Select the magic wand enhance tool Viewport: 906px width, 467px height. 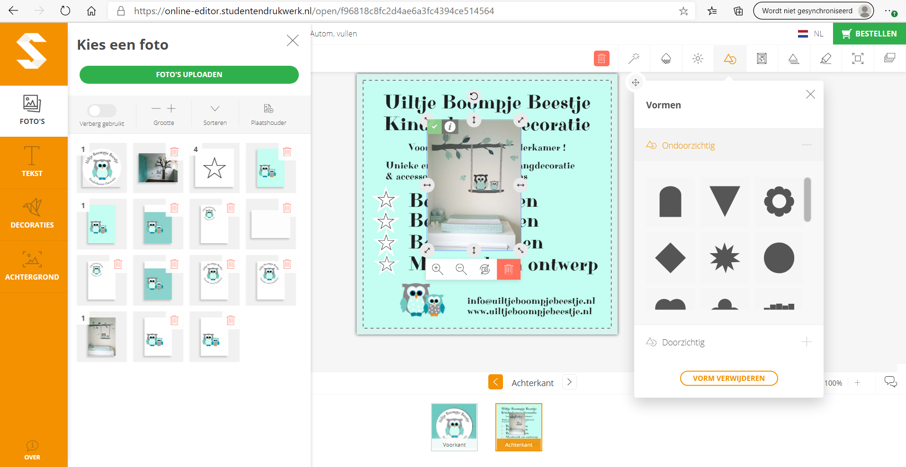pos(634,58)
